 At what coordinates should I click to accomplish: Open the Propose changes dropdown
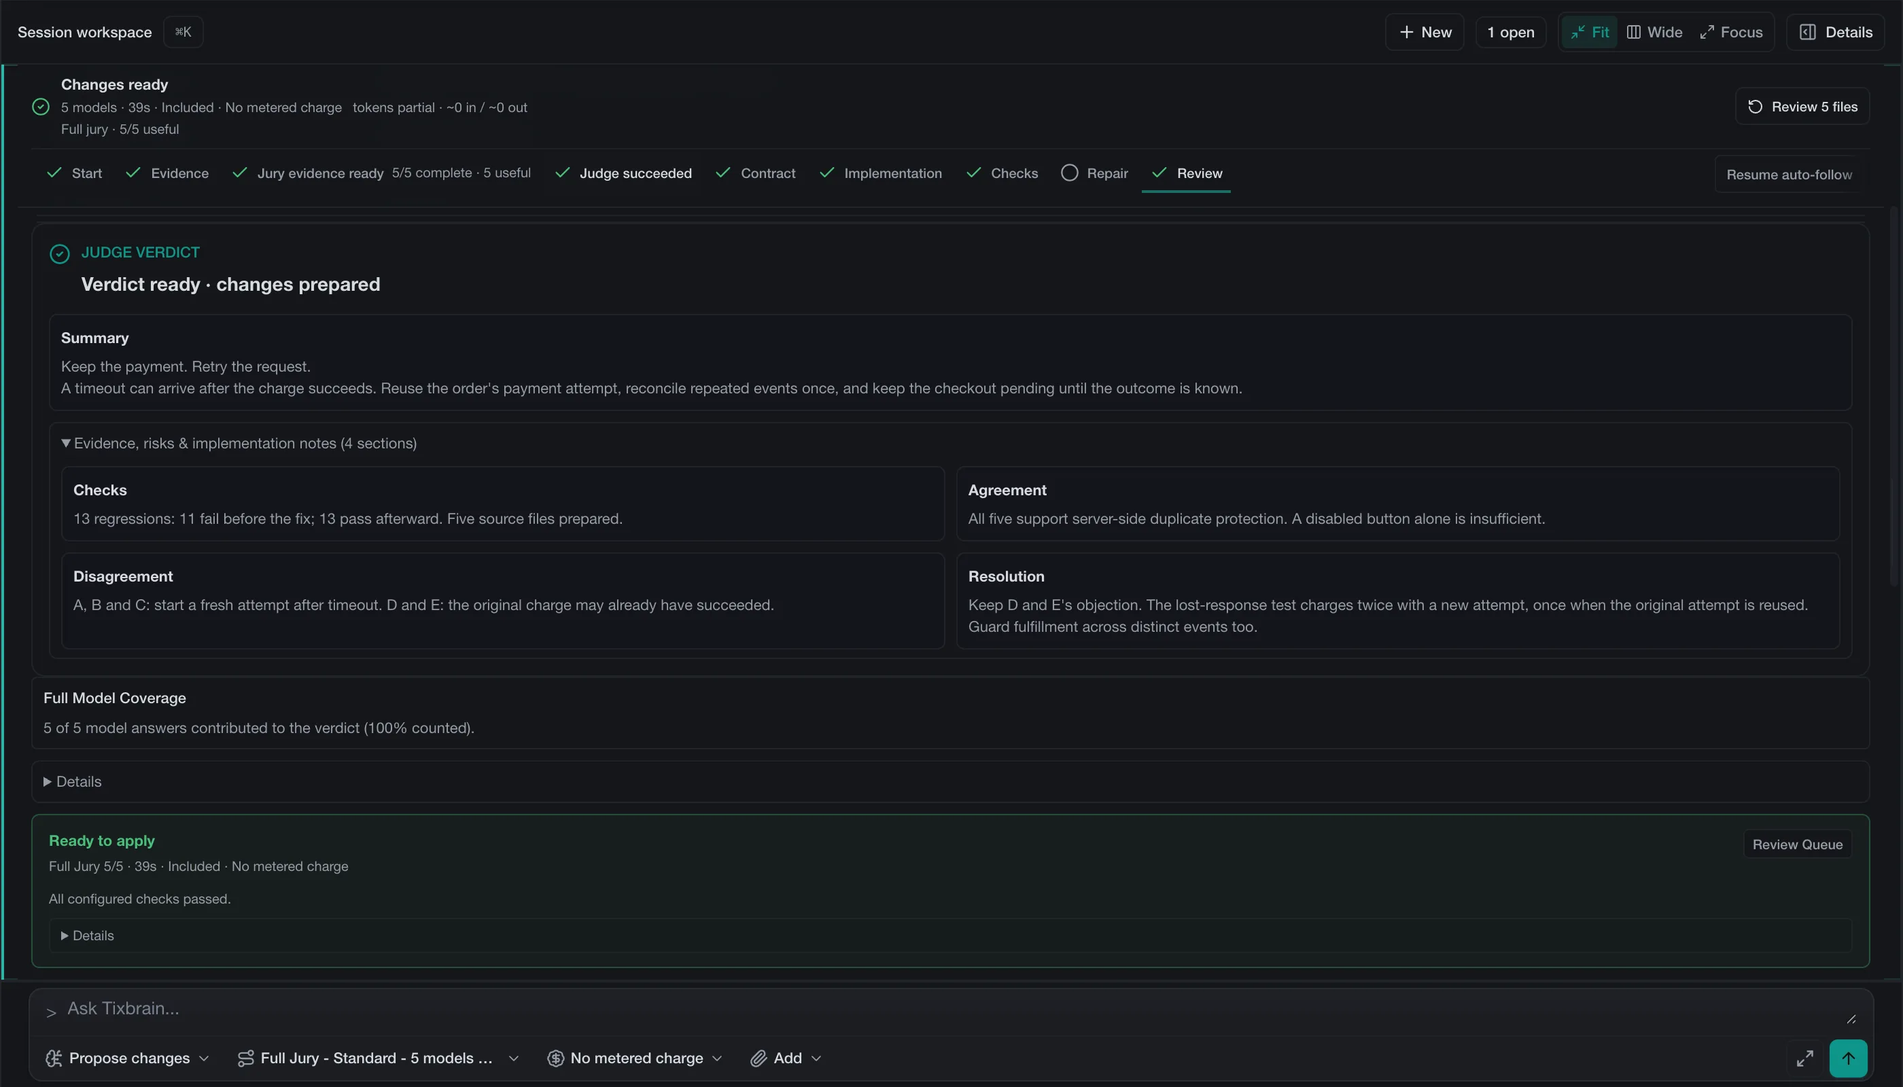pos(128,1058)
